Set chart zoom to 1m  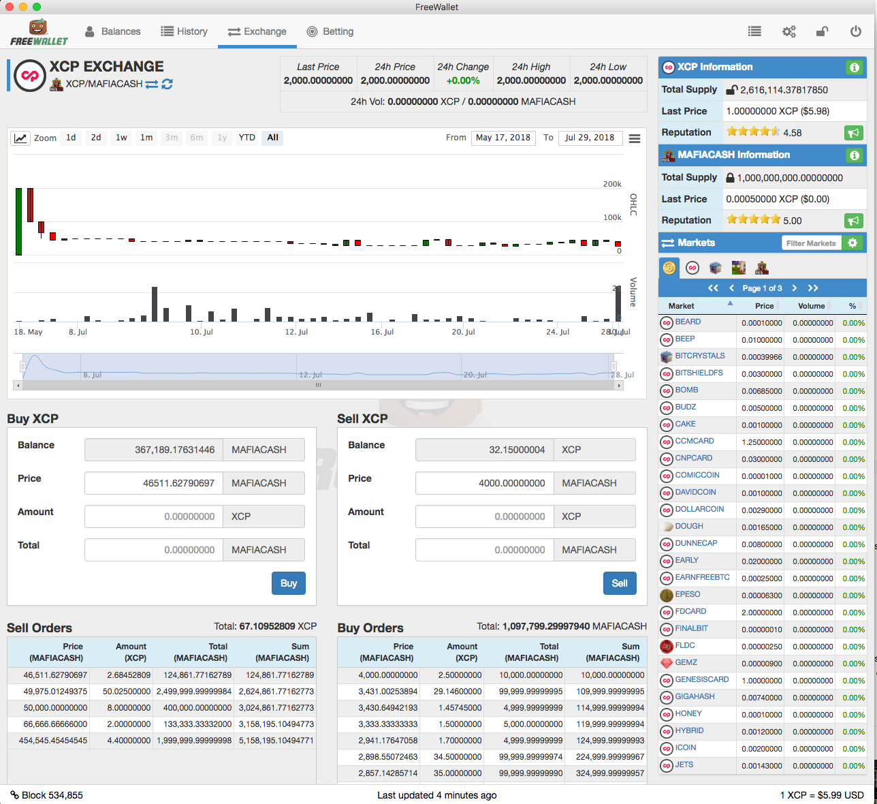[x=146, y=138]
